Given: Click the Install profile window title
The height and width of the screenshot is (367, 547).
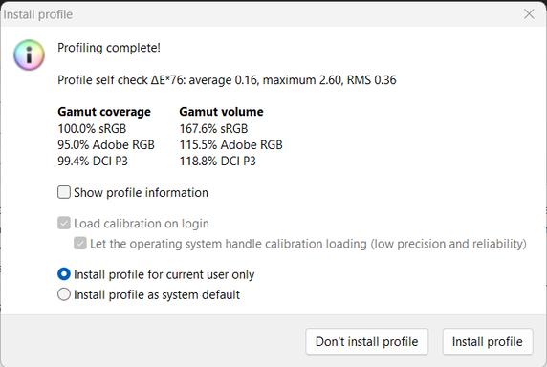Looking at the screenshot, I should (x=37, y=14).
